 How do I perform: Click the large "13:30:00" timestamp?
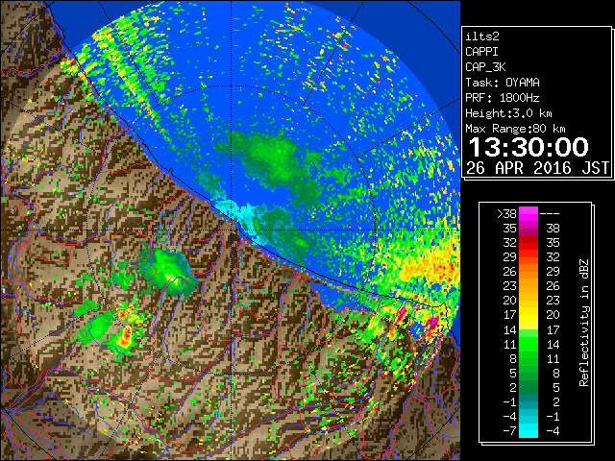point(529,147)
